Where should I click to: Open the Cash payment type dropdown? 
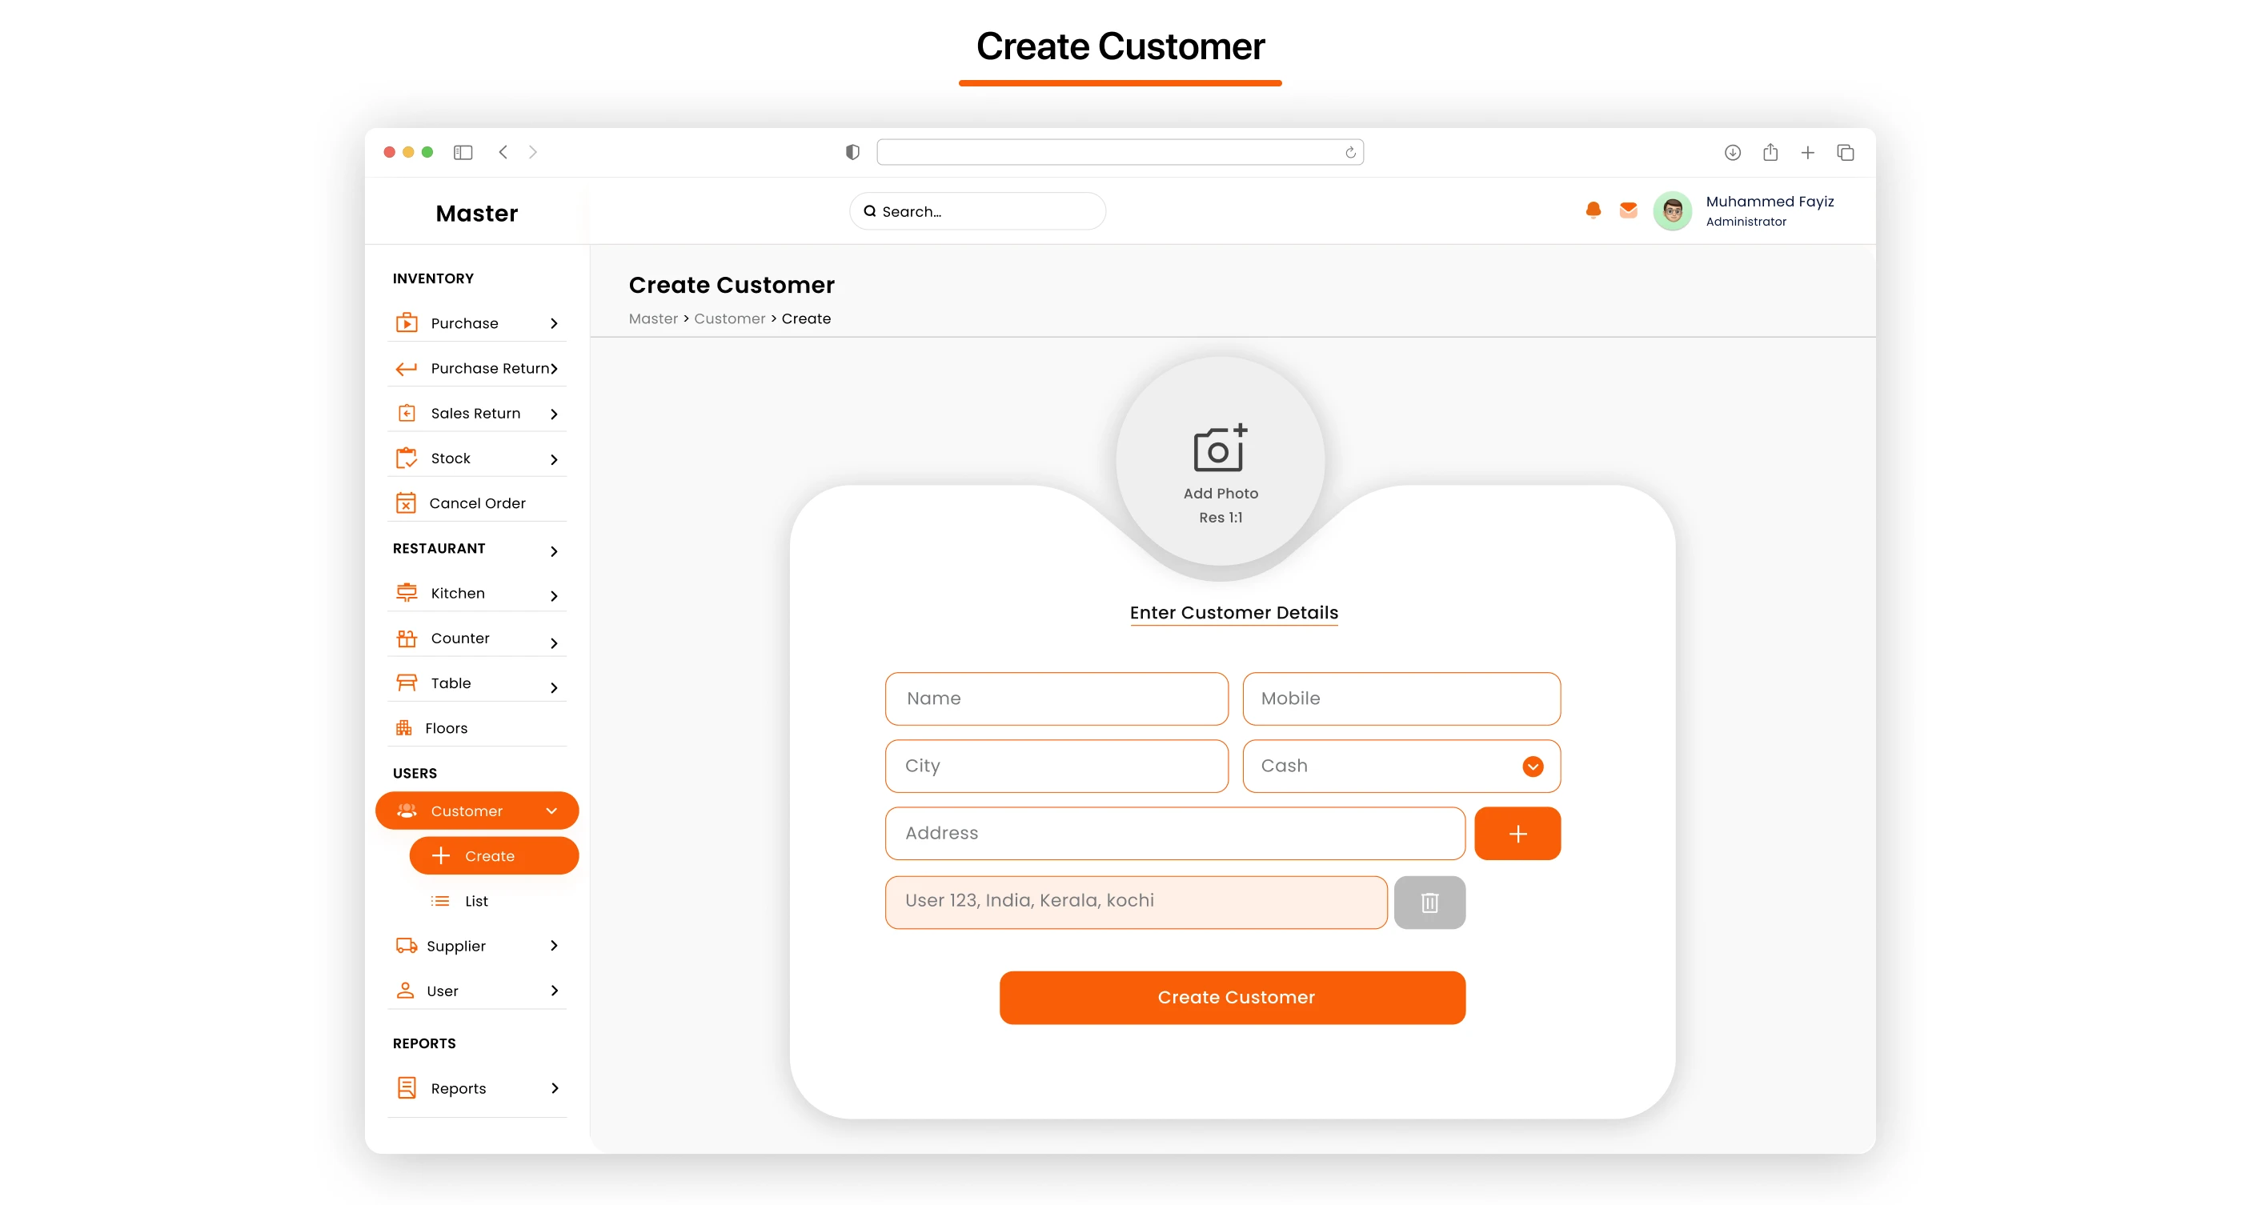click(1532, 766)
